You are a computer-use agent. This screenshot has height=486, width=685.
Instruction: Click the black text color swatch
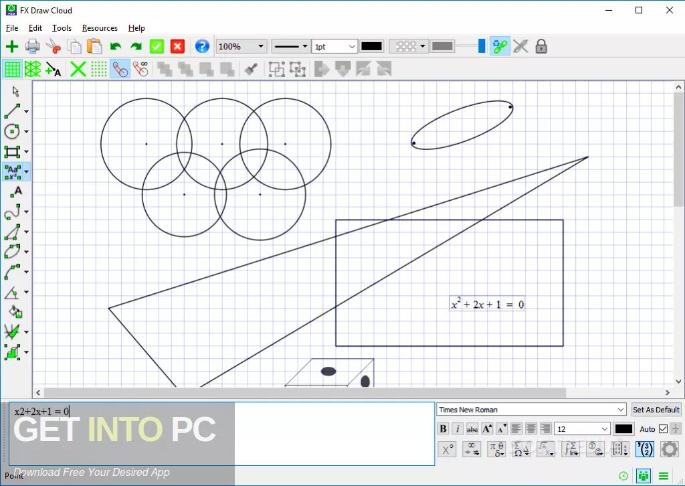[x=624, y=428]
